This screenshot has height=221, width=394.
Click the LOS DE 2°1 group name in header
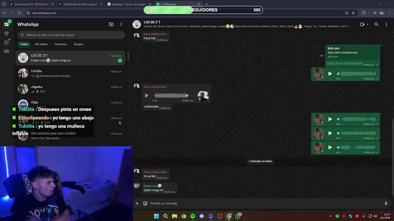point(152,22)
